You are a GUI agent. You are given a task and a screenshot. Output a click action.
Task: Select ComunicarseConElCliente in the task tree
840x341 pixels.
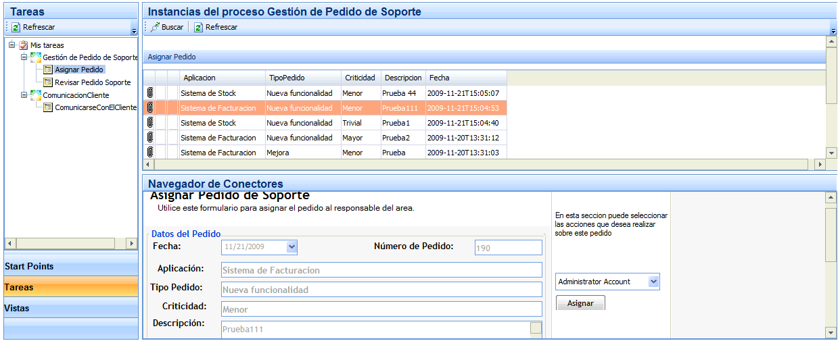click(x=95, y=107)
